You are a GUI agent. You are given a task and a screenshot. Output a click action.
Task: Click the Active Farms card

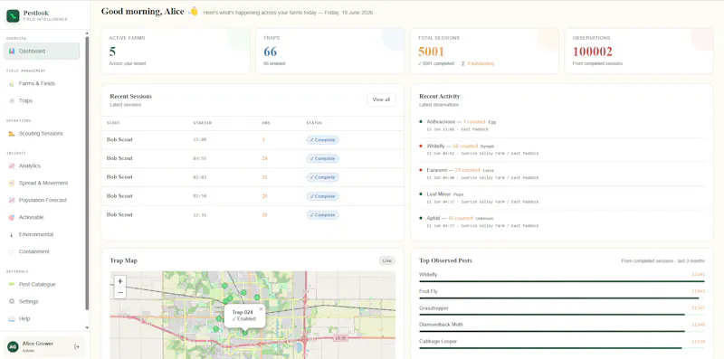[x=176, y=51]
